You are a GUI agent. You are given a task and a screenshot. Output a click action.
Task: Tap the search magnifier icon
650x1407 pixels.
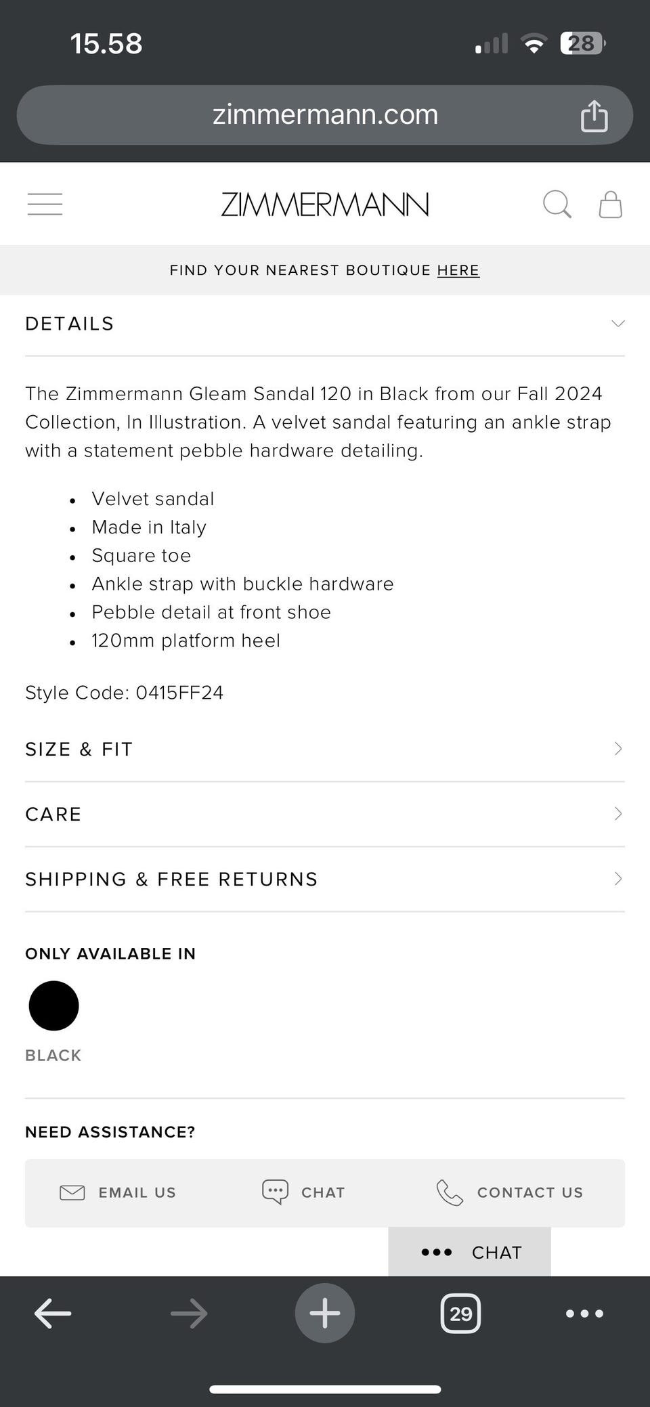[557, 204]
